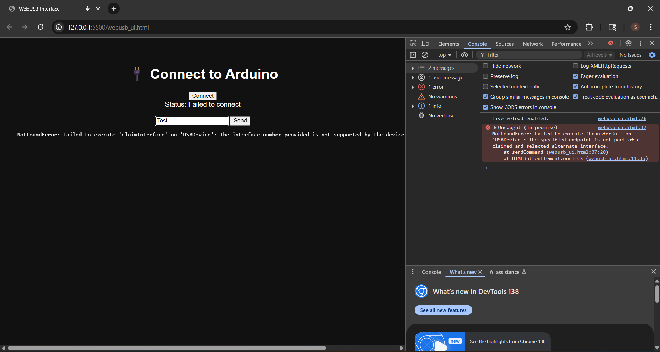
Task: Disable Autocomplete from history
Action: (575, 87)
